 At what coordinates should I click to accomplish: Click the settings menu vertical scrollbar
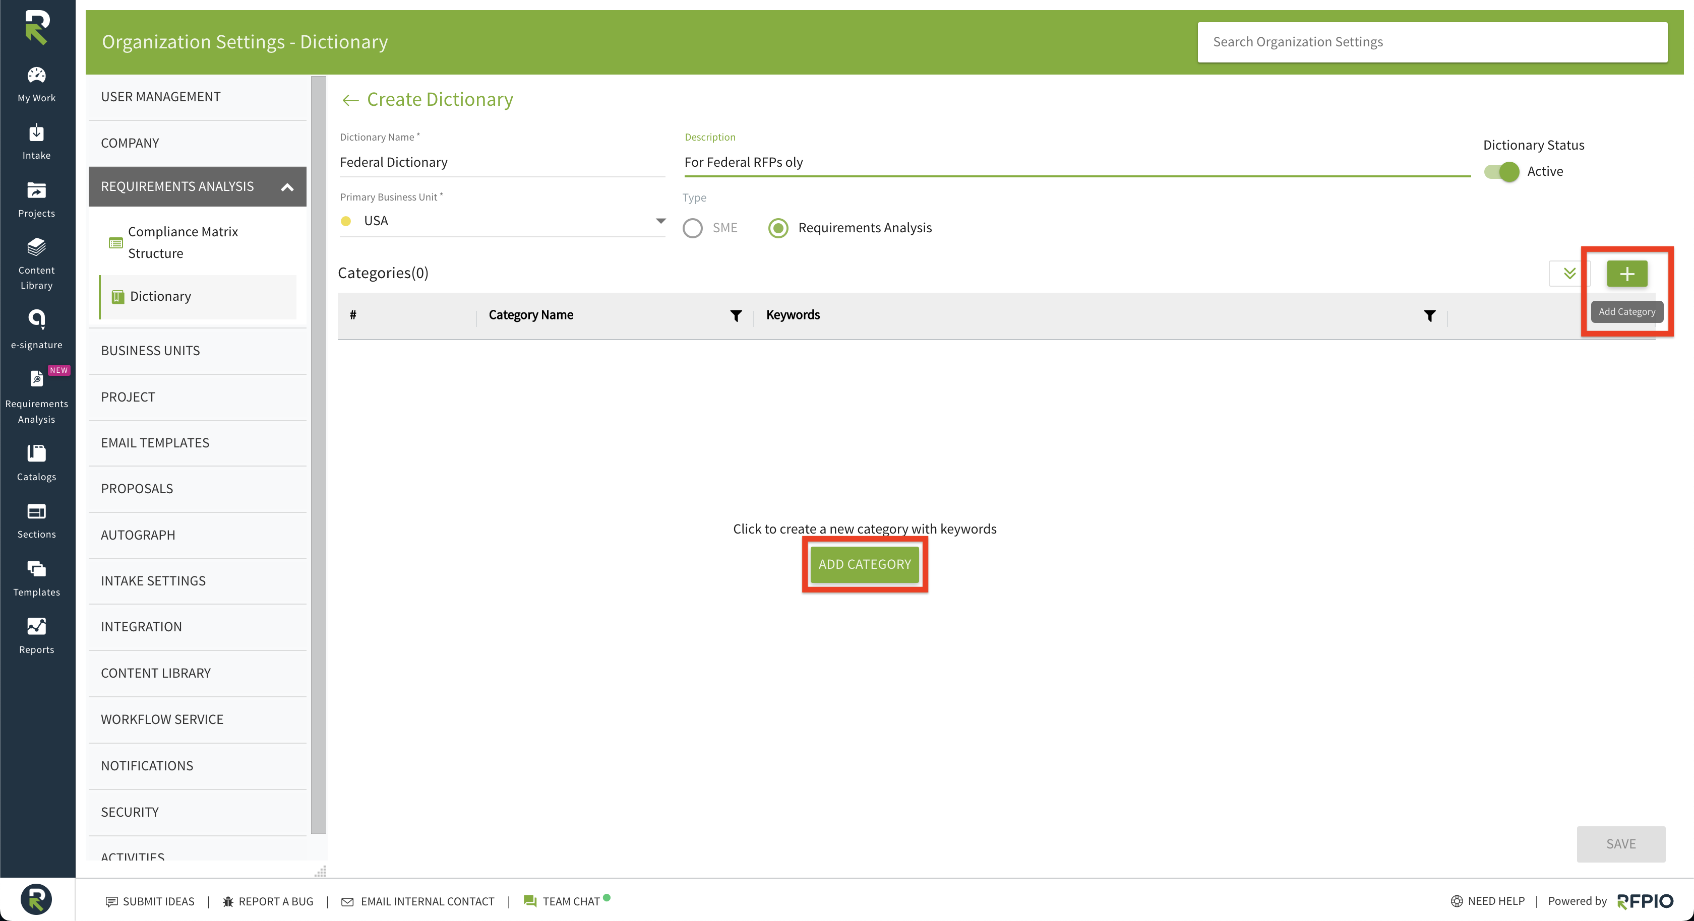(318, 455)
